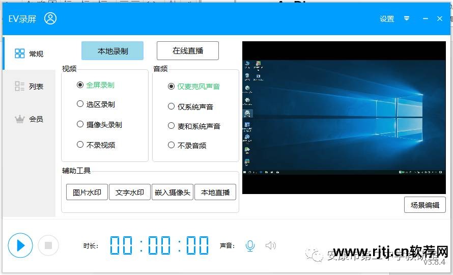Select the 在线直播 mode button
Screen dimensions: 453x275
point(188,50)
